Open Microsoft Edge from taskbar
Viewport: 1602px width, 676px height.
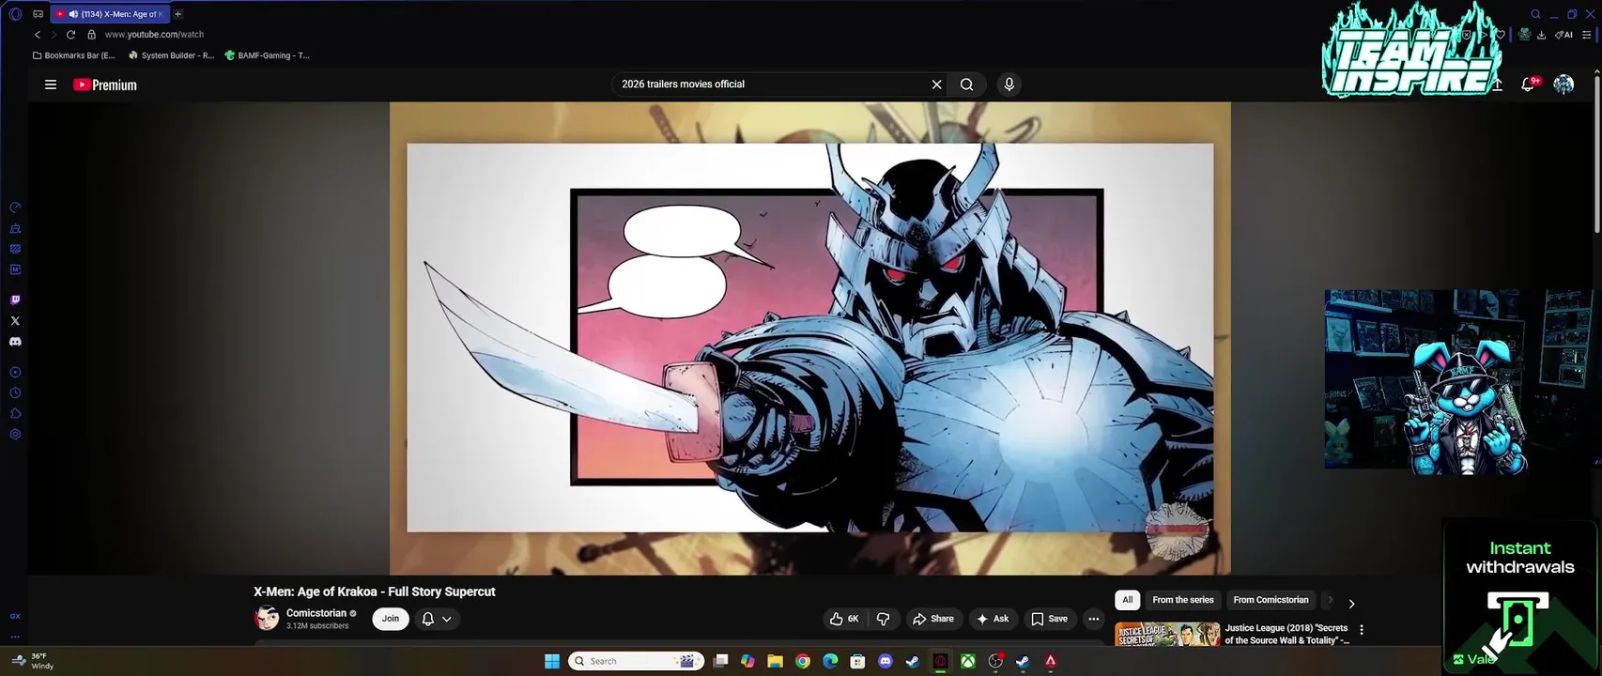830,661
